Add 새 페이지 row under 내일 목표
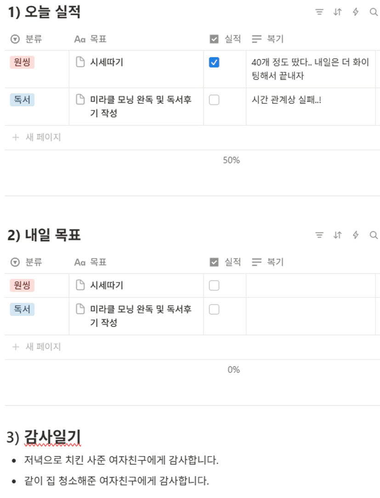Screen dimensions: 380x498 (x=36, y=347)
